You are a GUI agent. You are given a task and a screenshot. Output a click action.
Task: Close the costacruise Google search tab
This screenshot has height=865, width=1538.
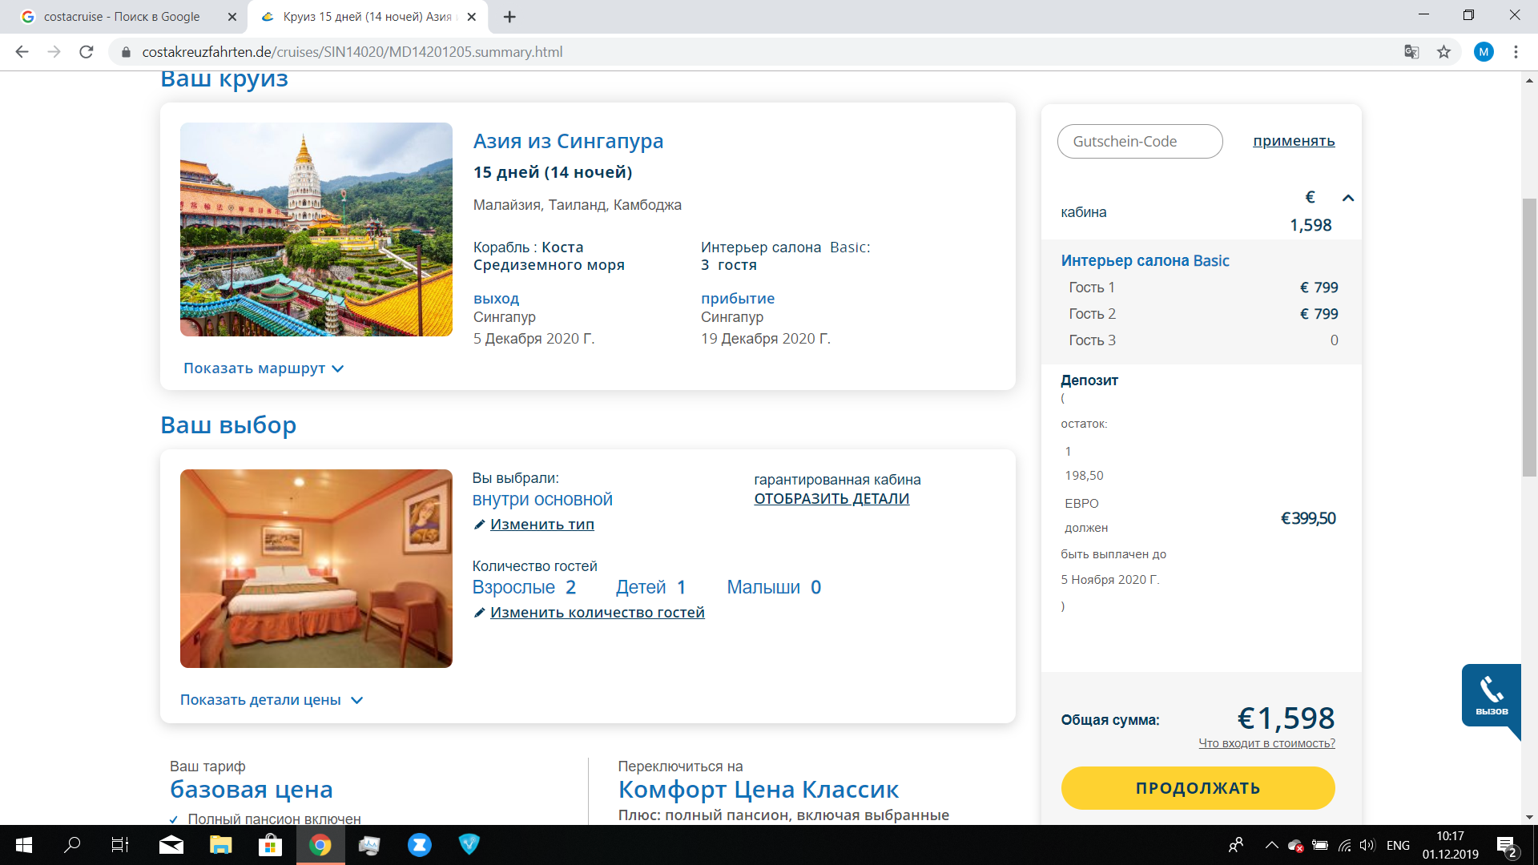(232, 17)
